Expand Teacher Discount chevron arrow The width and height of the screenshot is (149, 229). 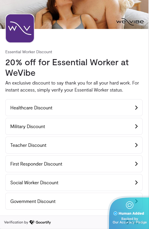pyautogui.click(x=136, y=145)
